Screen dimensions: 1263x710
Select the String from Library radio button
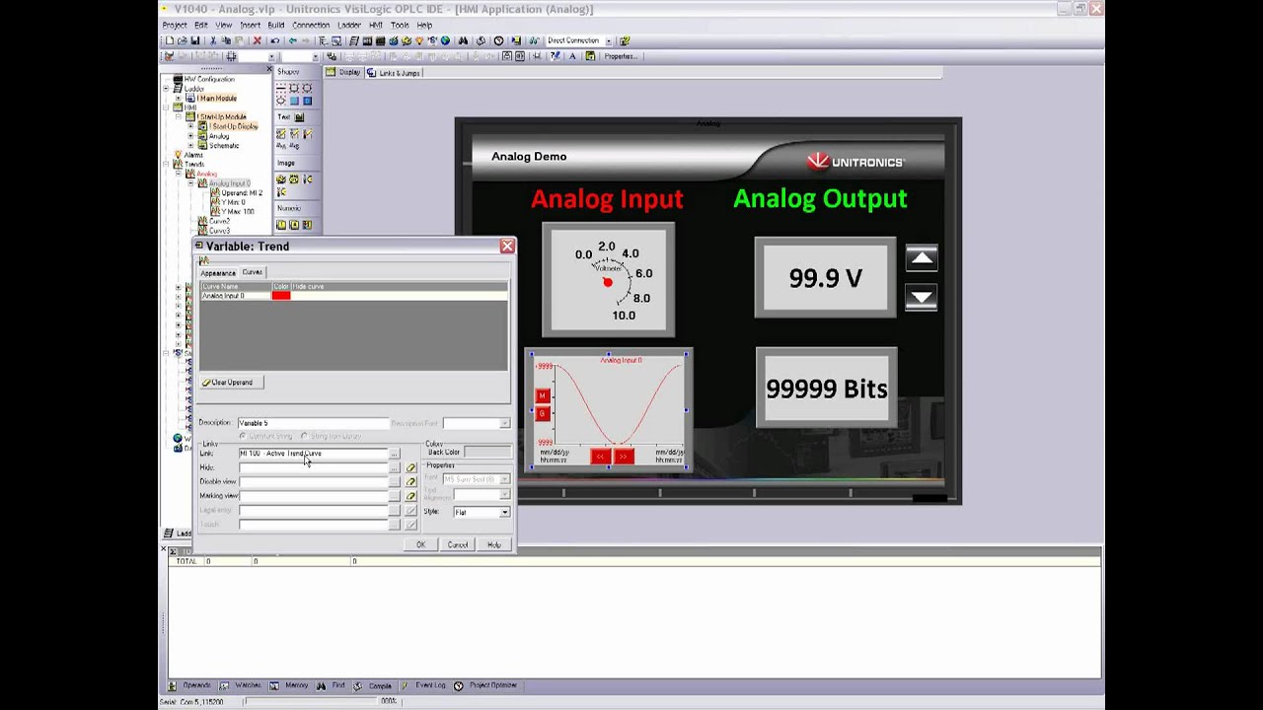pos(304,436)
